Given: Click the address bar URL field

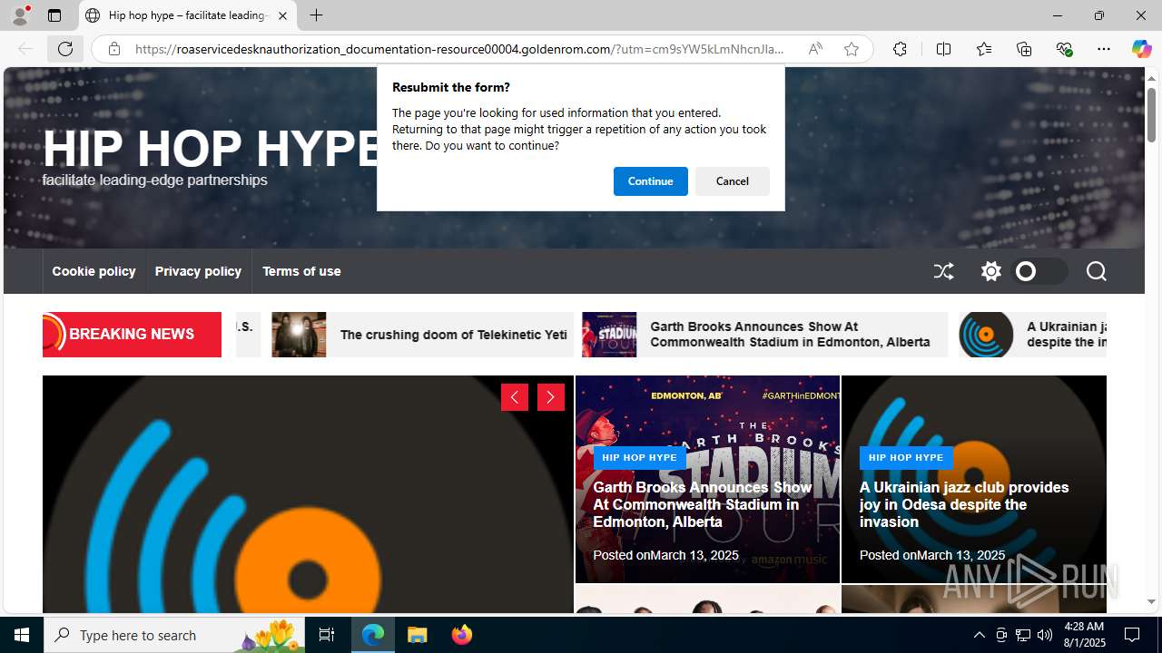Looking at the screenshot, I should [459, 49].
